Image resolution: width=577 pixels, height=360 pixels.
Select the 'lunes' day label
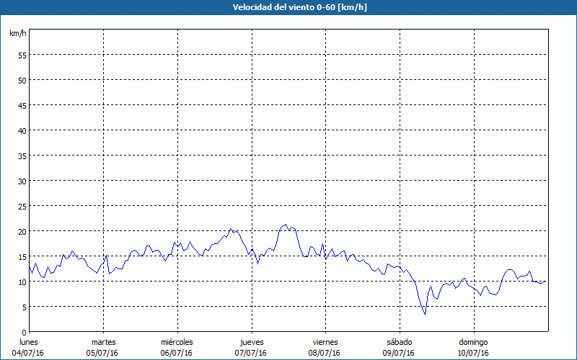(x=28, y=342)
